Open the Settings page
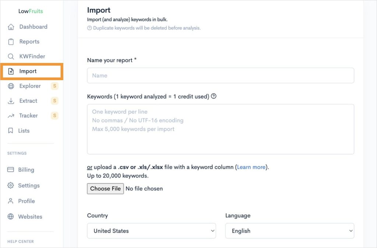 tap(28, 185)
